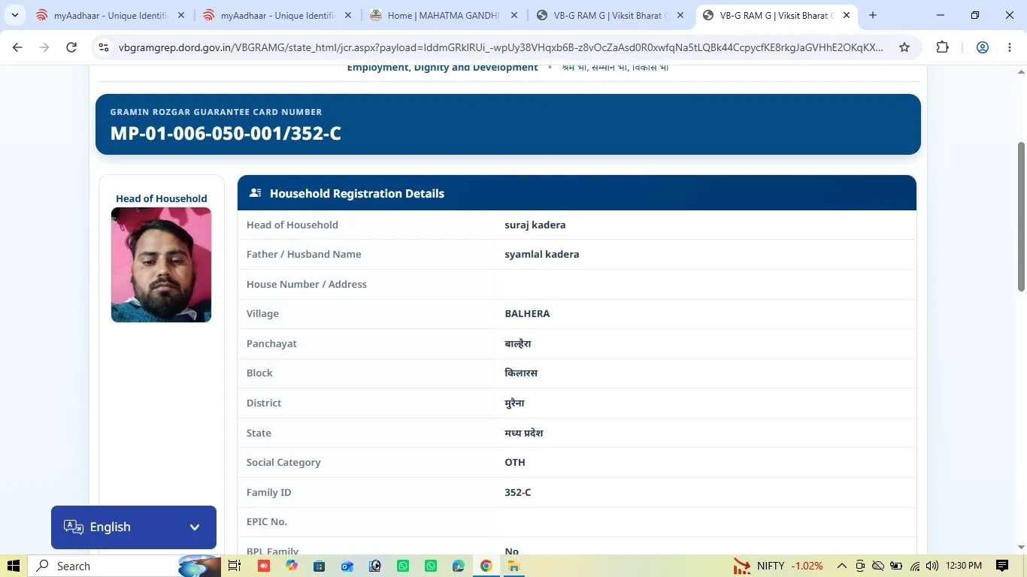Open Outlook from the taskbar
Viewport: 1027px width, 577px height.
347,566
